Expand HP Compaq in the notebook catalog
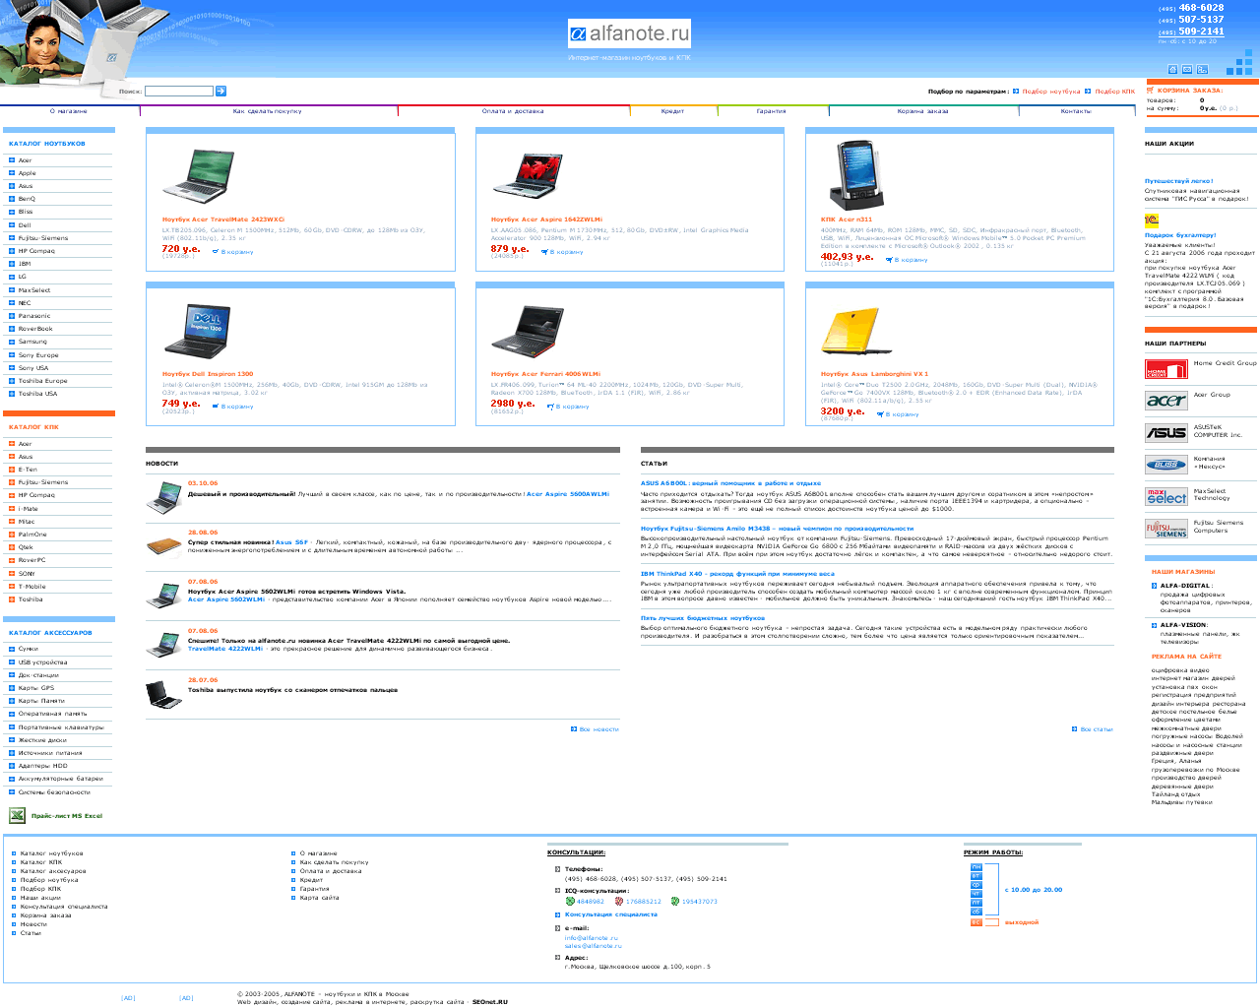This screenshot has width=1260, height=1008. pos(12,251)
